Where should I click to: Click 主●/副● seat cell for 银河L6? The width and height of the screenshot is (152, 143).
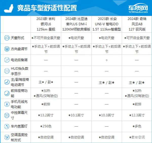[x=46, y=82]
